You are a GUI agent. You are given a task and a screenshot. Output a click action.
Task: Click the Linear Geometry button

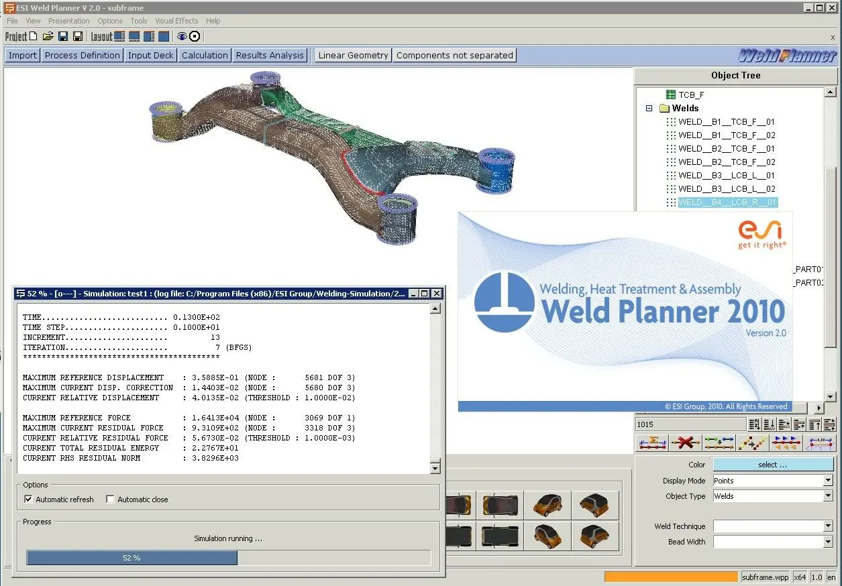tap(354, 55)
